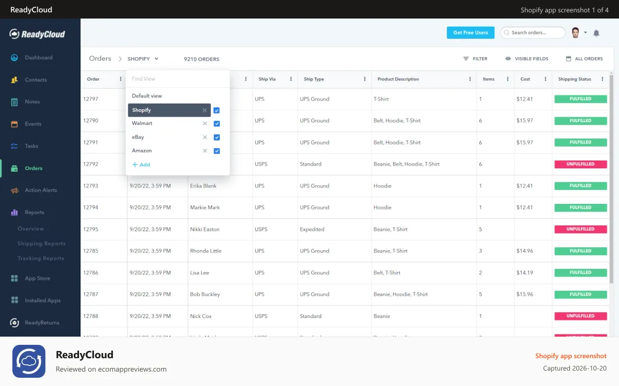Open Items column three-dot menu
619x386 pixels.
point(508,79)
